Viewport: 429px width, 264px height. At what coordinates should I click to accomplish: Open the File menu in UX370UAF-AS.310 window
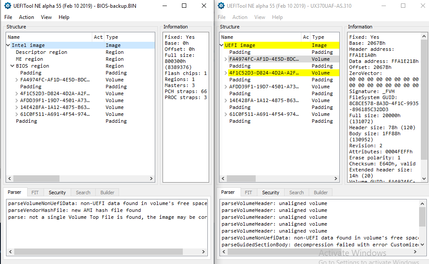coord(222,17)
